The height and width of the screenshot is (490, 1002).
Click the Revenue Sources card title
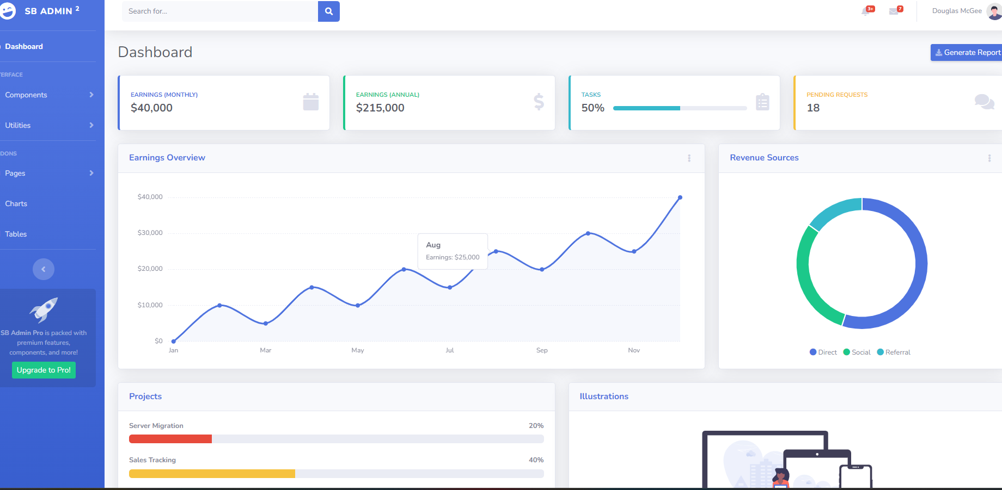[764, 158]
